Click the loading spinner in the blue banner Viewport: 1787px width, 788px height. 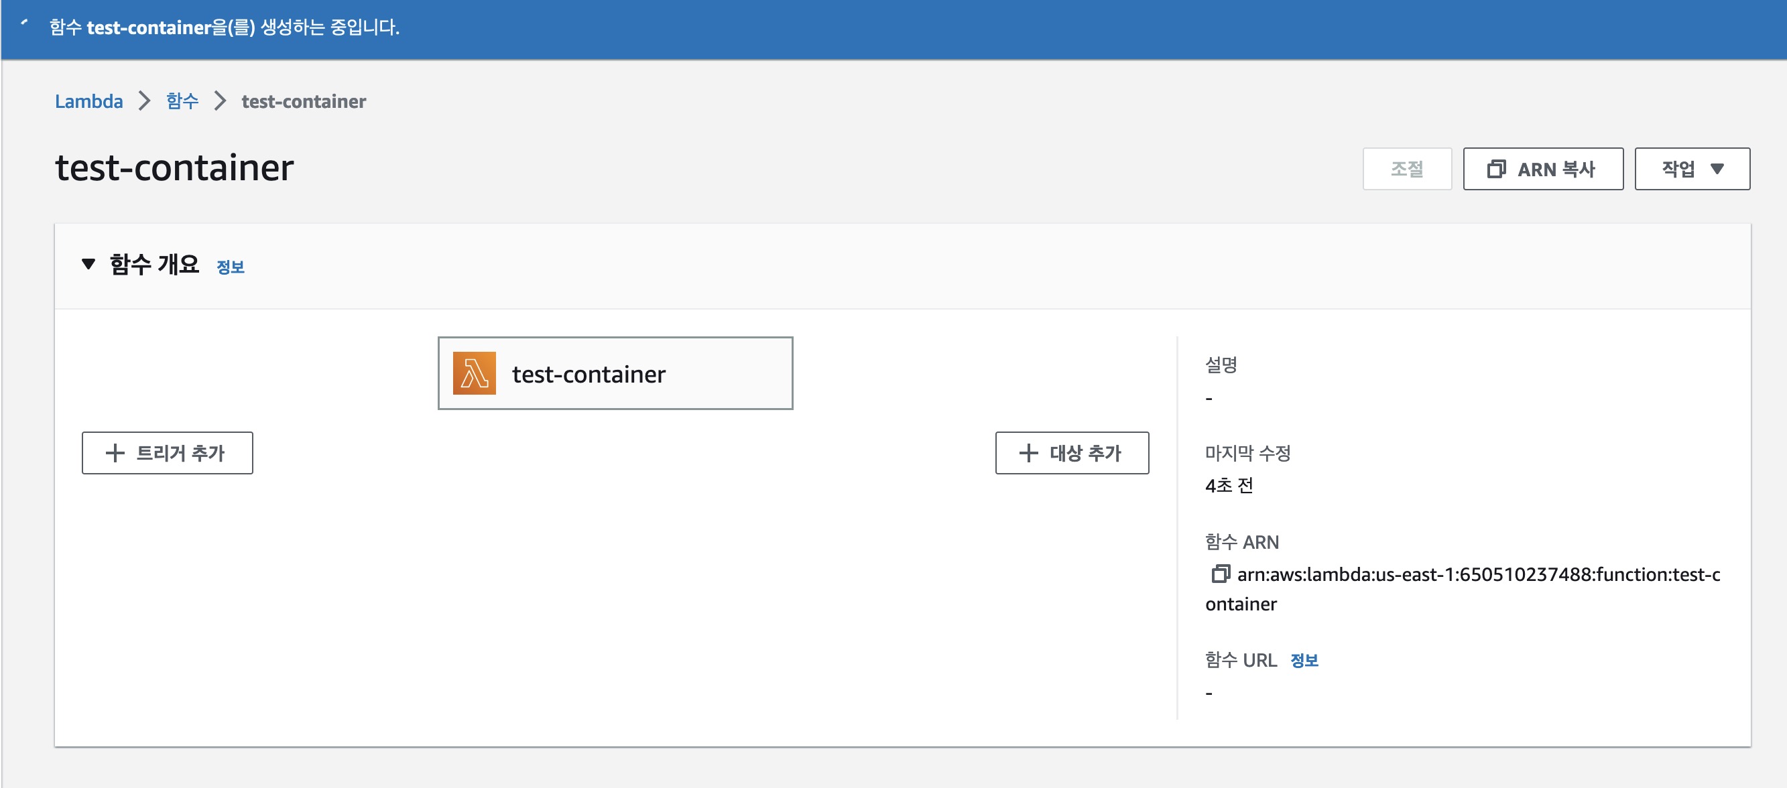(24, 23)
